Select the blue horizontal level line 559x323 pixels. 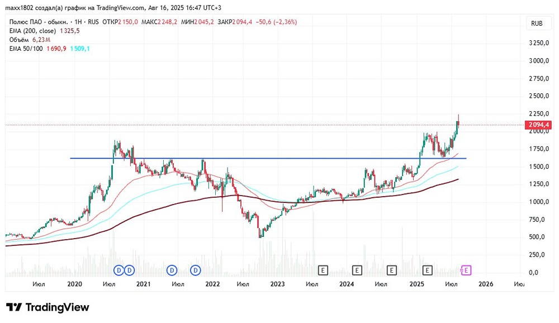(268, 158)
